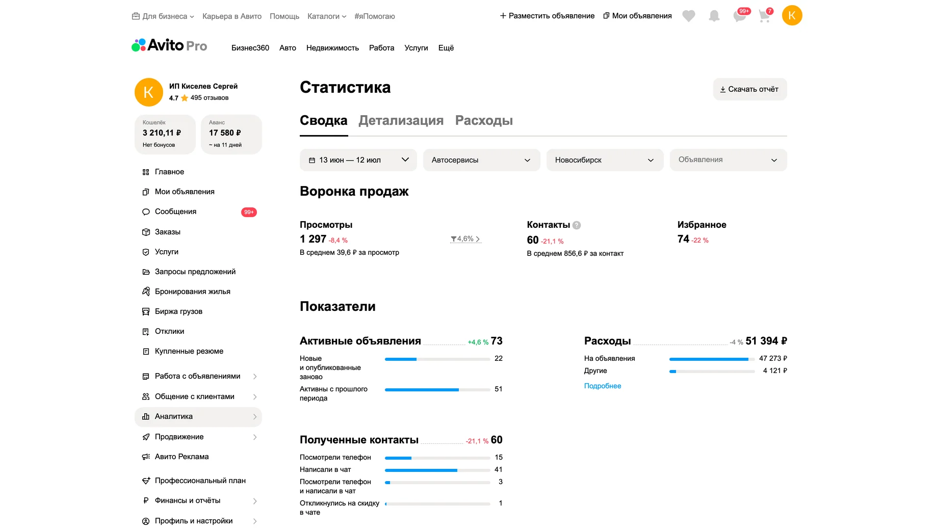Open the Новосибирск city dropdown
This screenshot has width=934, height=530.
[x=605, y=160]
